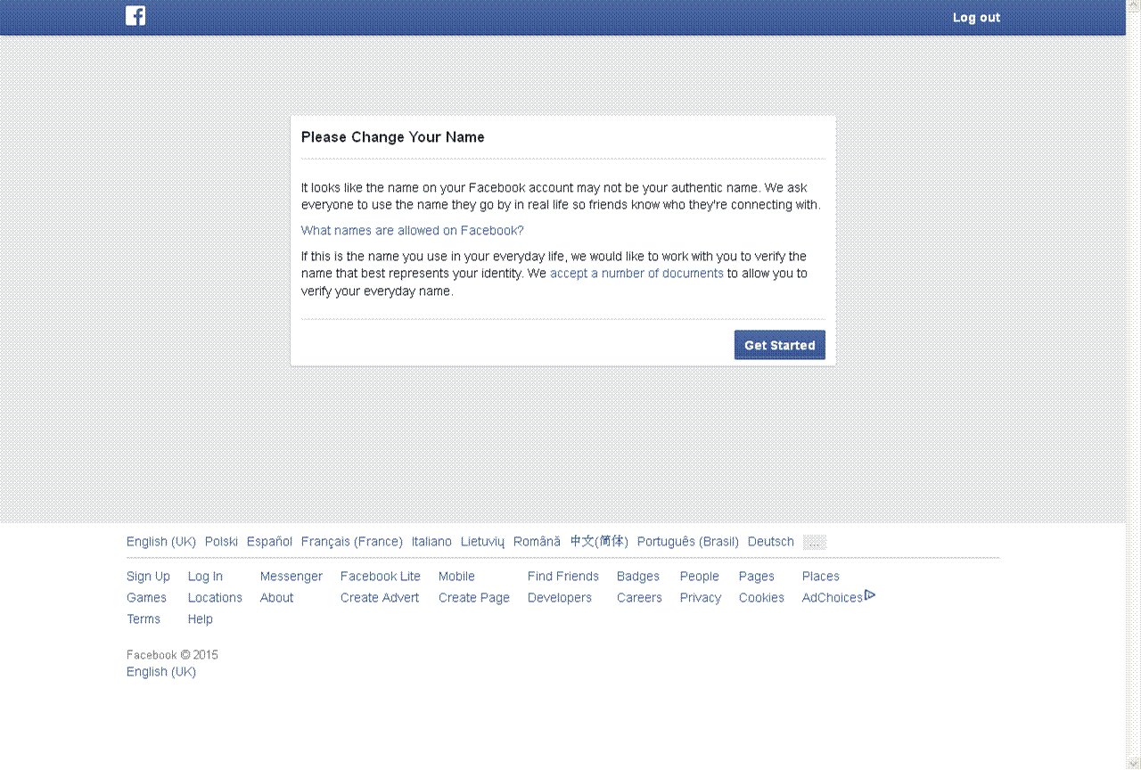This screenshot has width=1141, height=770.
Task: Click the Get Started button
Action: (779, 345)
